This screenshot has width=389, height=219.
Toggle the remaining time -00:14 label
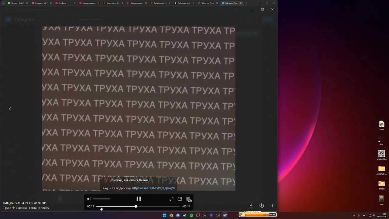click(x=186, y=206)
